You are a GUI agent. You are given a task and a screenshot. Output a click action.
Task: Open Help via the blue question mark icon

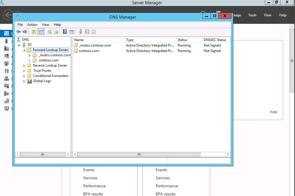(65, 32)
